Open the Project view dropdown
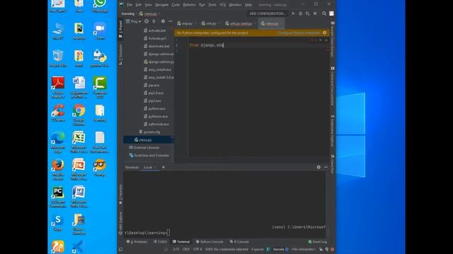Screen dimensions: 453x254 [134, 21]
